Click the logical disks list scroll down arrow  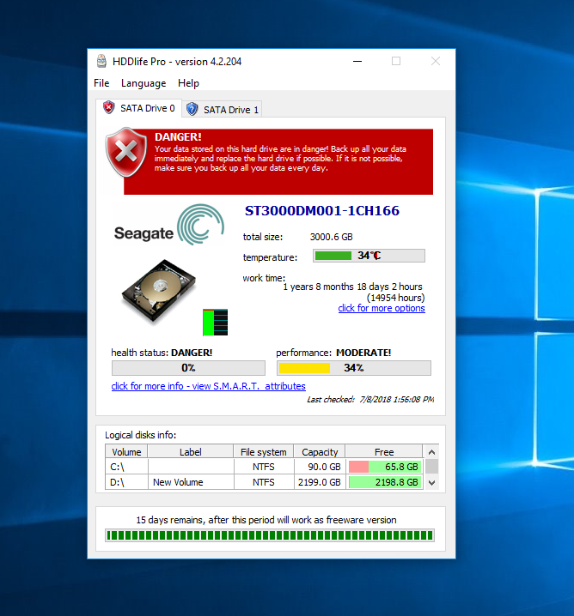click(431, 483)
